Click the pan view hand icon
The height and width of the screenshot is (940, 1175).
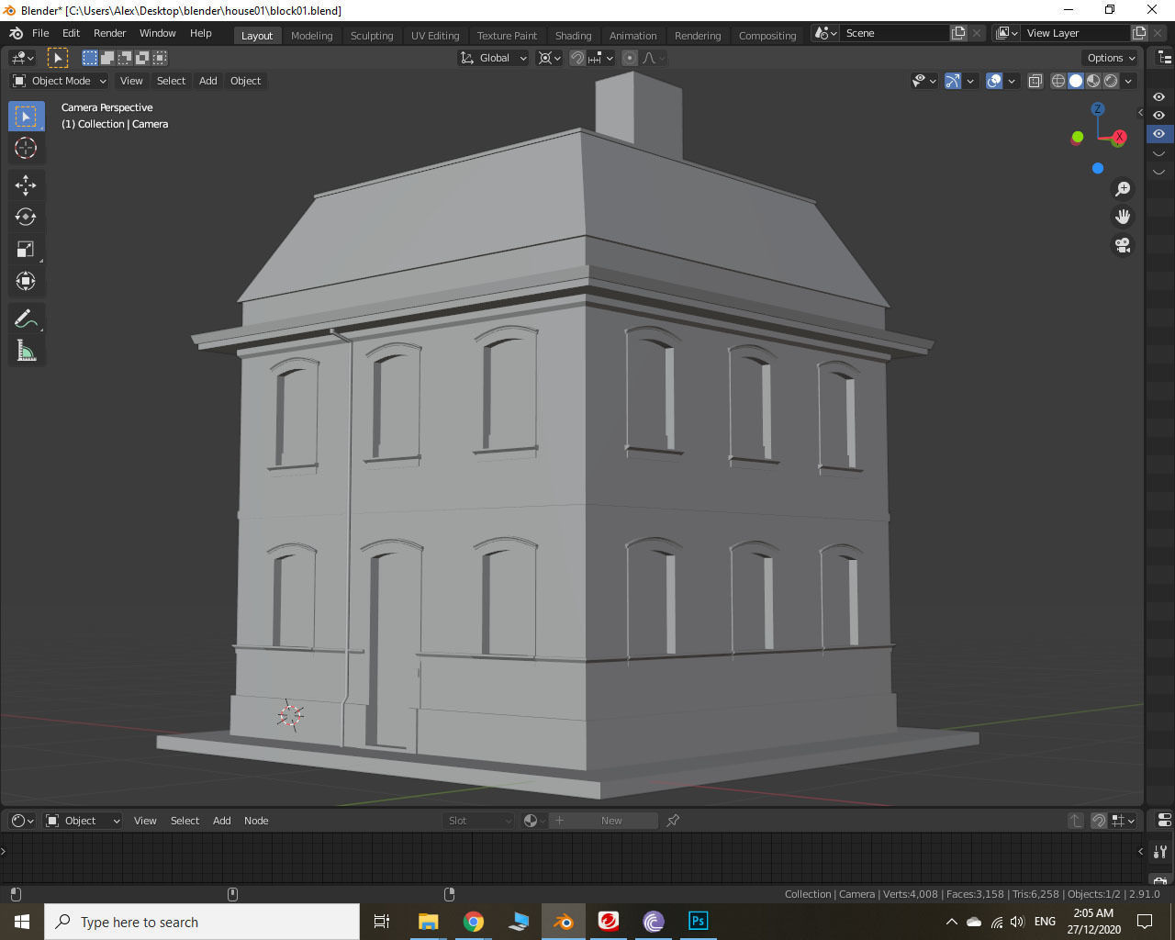coord(1123,217)
